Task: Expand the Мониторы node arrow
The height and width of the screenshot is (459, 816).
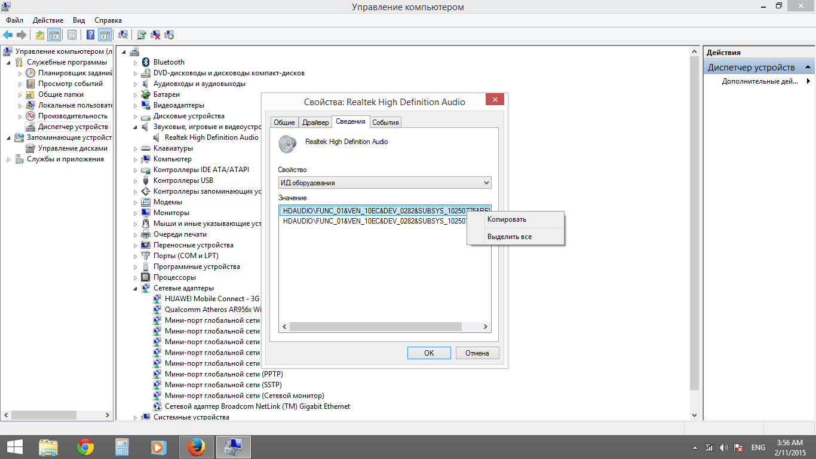Action: point(136,213)
